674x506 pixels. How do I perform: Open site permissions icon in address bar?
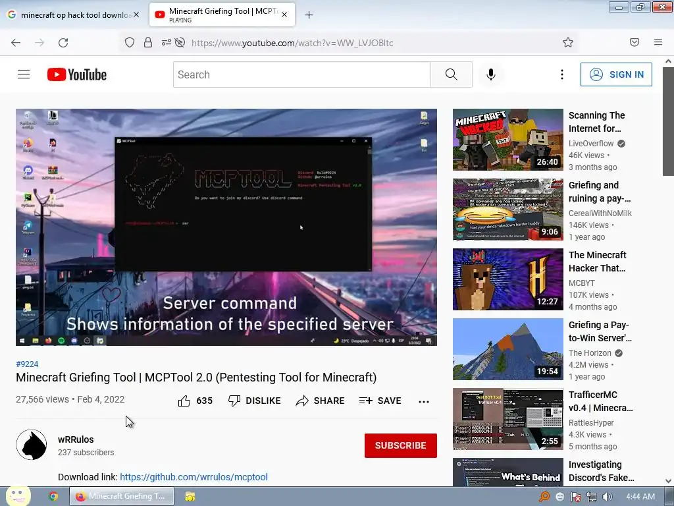point(167,42)
